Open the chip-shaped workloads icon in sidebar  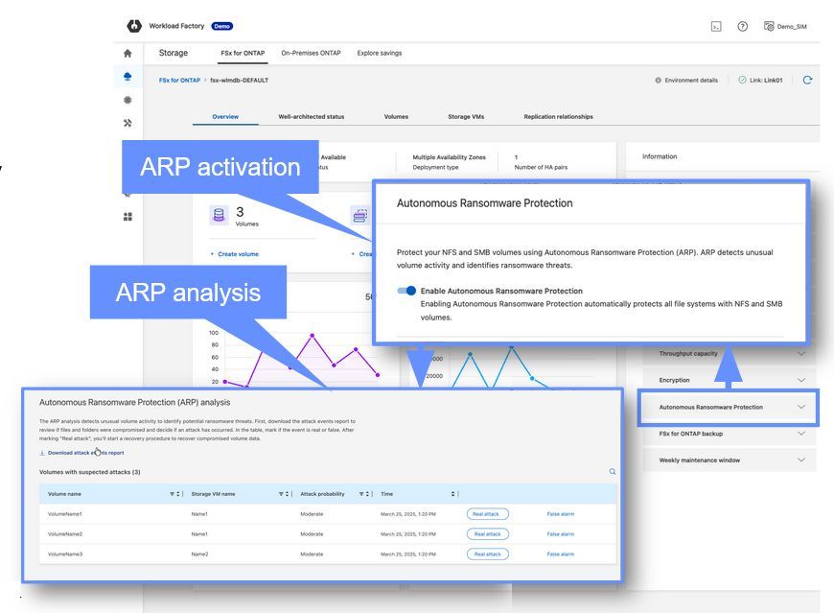[x=127, y=100]
